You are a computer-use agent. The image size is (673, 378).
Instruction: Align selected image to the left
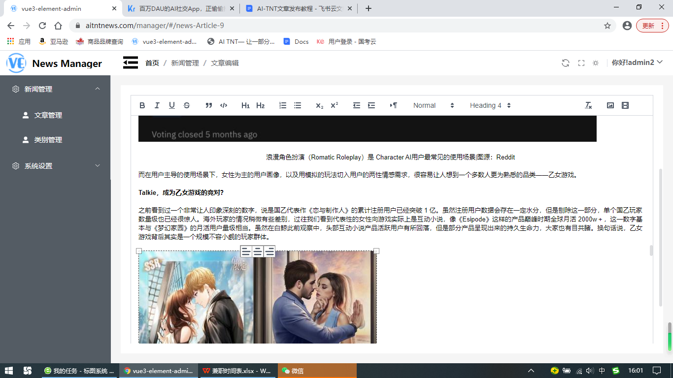pyautogui.click(x=246, y=252)
